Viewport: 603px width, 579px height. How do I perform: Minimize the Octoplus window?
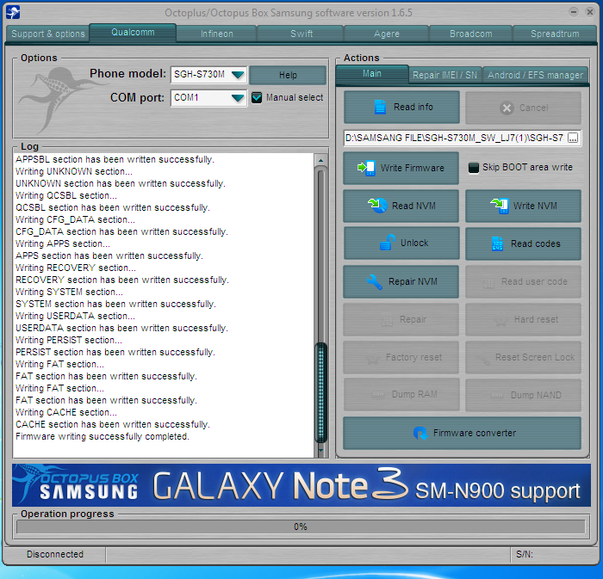[574, 12]
